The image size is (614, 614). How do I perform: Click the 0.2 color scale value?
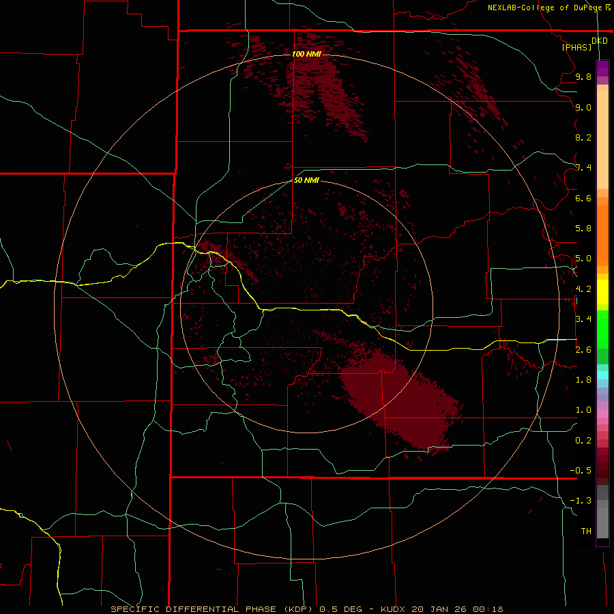click(583, 441)
